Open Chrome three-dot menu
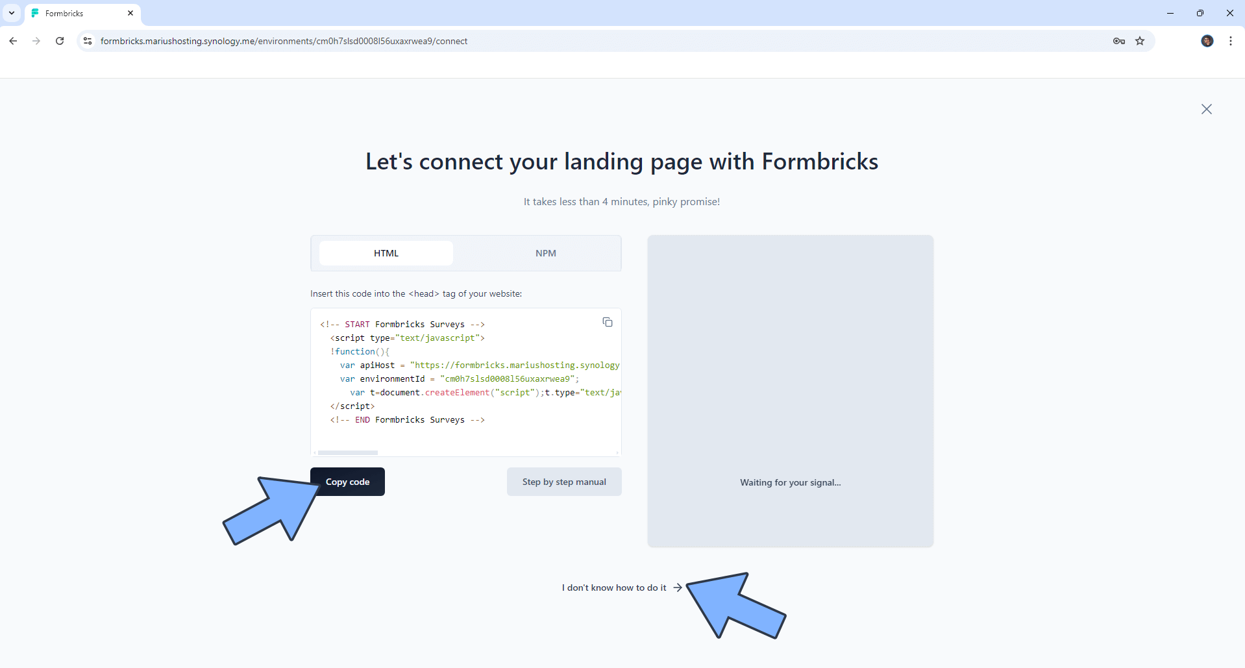 click(x=1231, y=41)
